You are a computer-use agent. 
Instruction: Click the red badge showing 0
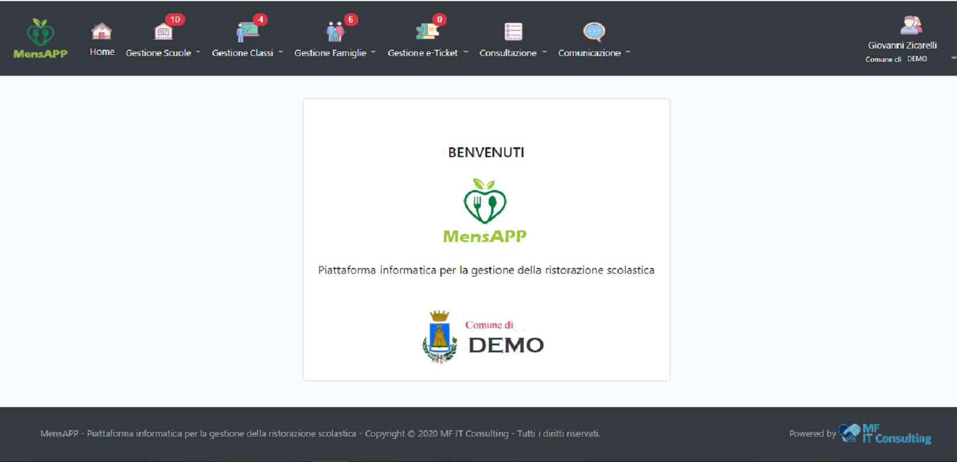(440, 20)
